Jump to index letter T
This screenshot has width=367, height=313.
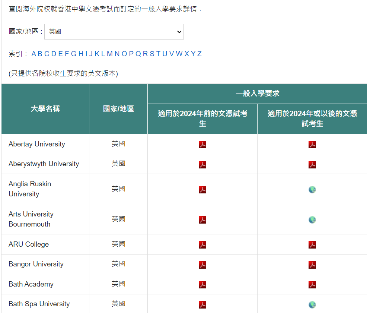(159, 54)
